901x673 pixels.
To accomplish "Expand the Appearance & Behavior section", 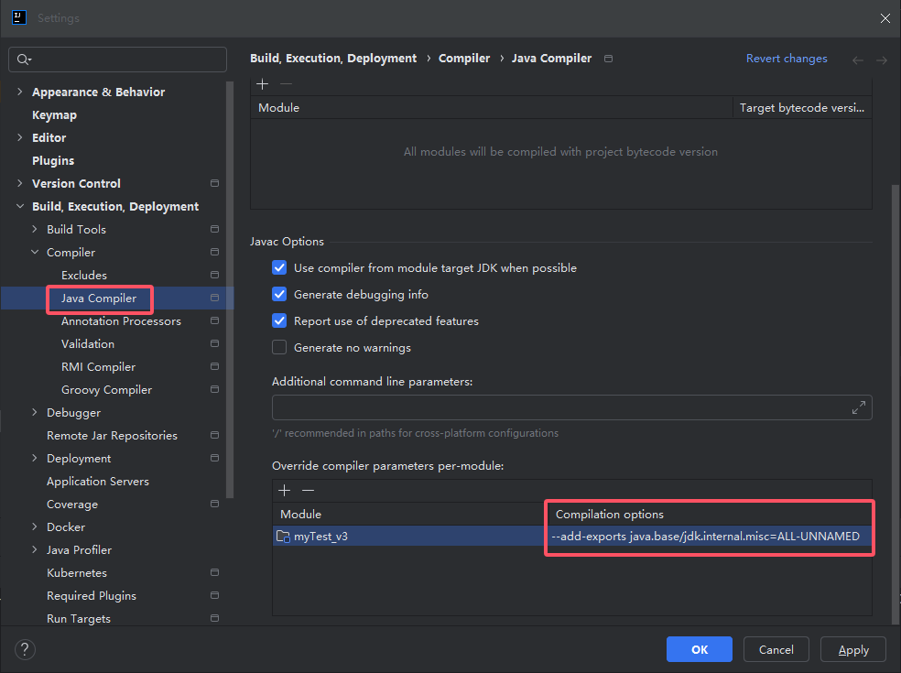I will [x=20, y=92].
